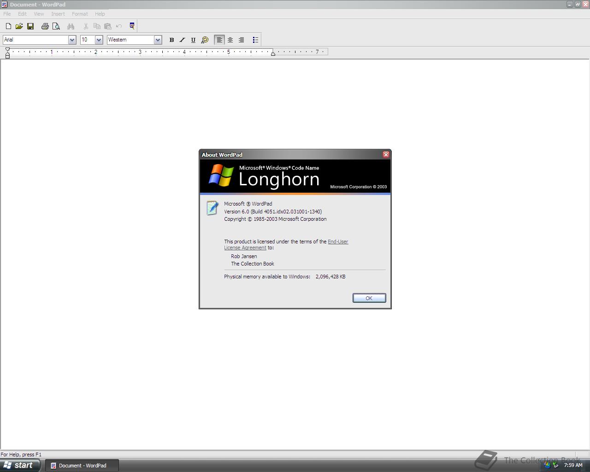
Task: Click the New document icon in WordPad toolbar
Action: coord(8,26)
